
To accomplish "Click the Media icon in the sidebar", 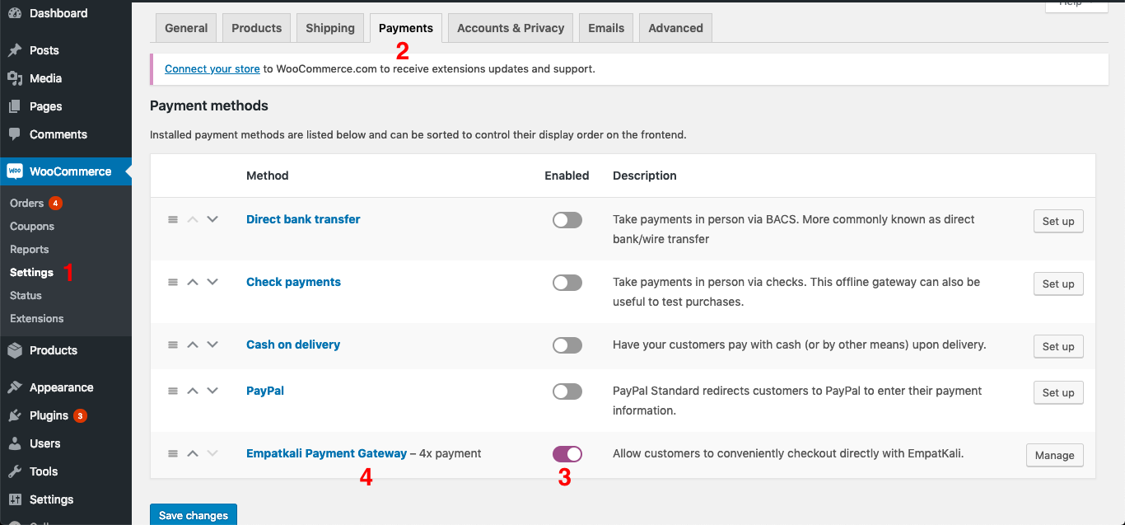I will [15, 78].
